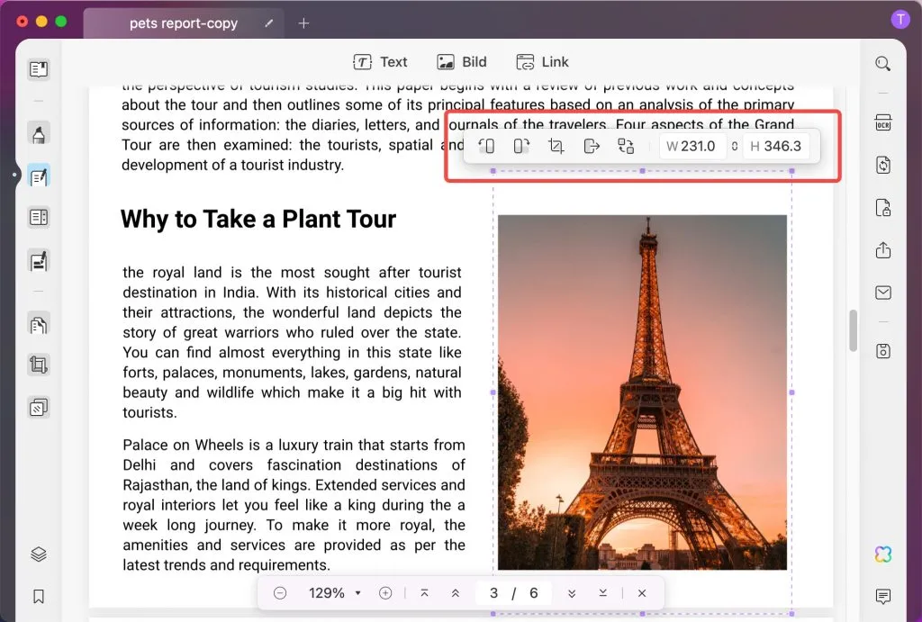Image resolution: width=922 pixels, height=622 pixels.
Task: Open the zoom percentage dropdown
Action: [x=357, y=593]
